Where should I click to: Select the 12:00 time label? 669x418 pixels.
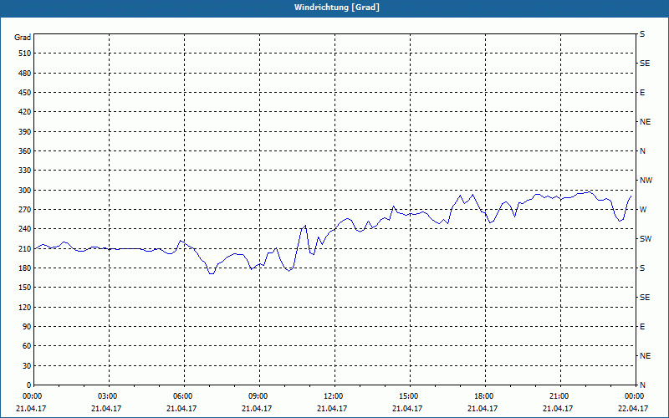click(x=334, y=396)
